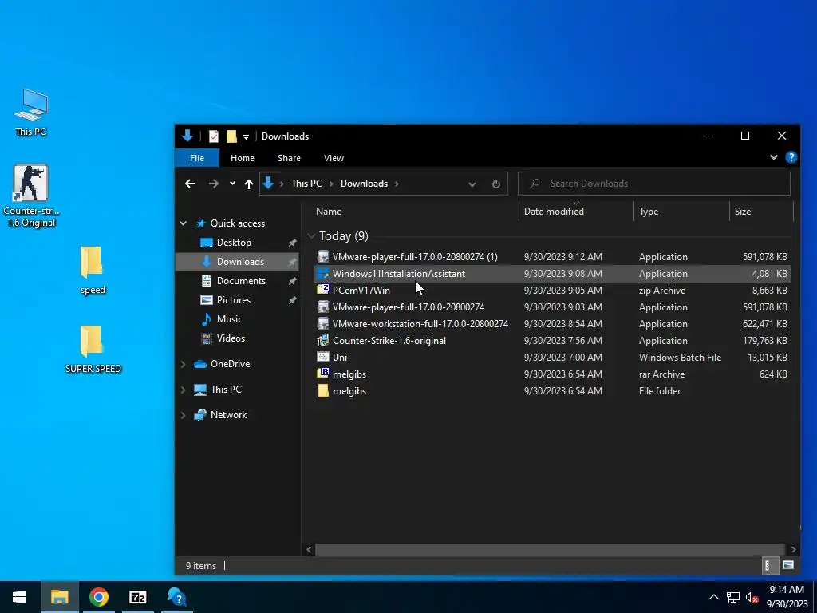
Task: Select Windows11InstallationAssistant file
Action: click(x=552, y=273)
